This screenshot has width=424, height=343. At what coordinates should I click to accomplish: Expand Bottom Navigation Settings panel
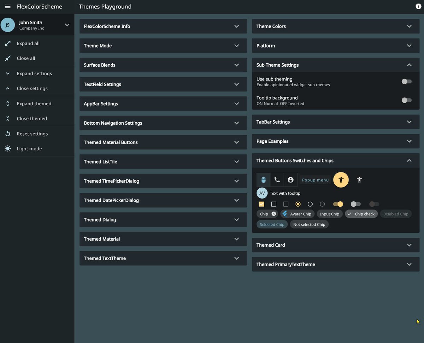163,123
